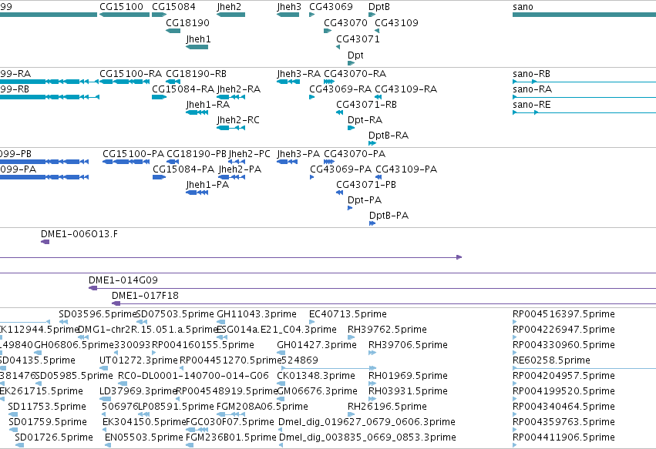Image resolution: width=656 pixels, height=449 pixels.
Task: Select transcript CG43070-RA
Action: pos(355,74)
